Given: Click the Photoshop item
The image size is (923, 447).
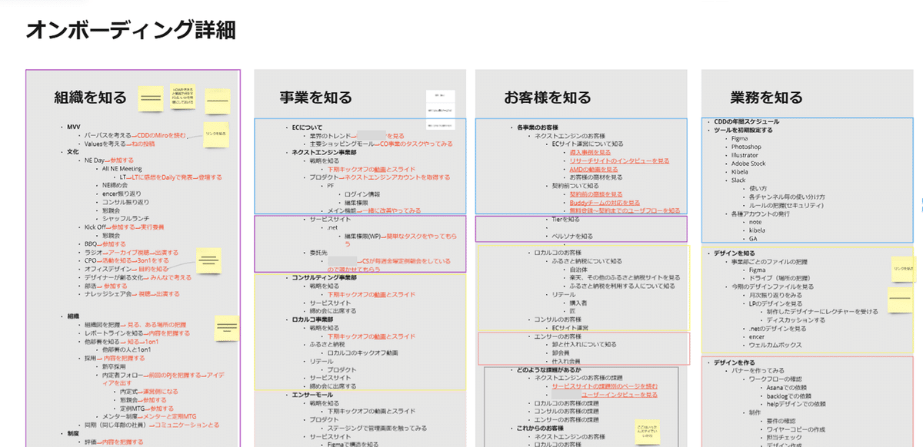Looking at the screenshot, I should (x=746, y=146).
